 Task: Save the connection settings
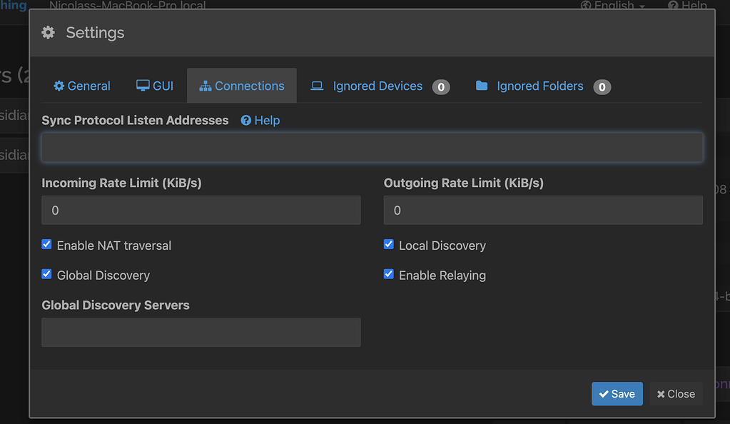(x=617, y=393)
